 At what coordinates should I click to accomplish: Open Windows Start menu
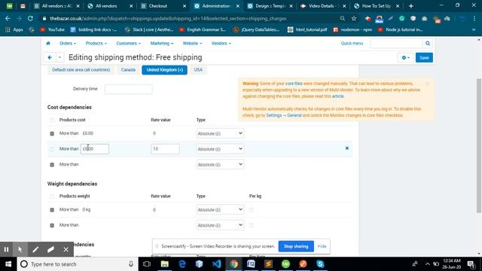[8, 264]
